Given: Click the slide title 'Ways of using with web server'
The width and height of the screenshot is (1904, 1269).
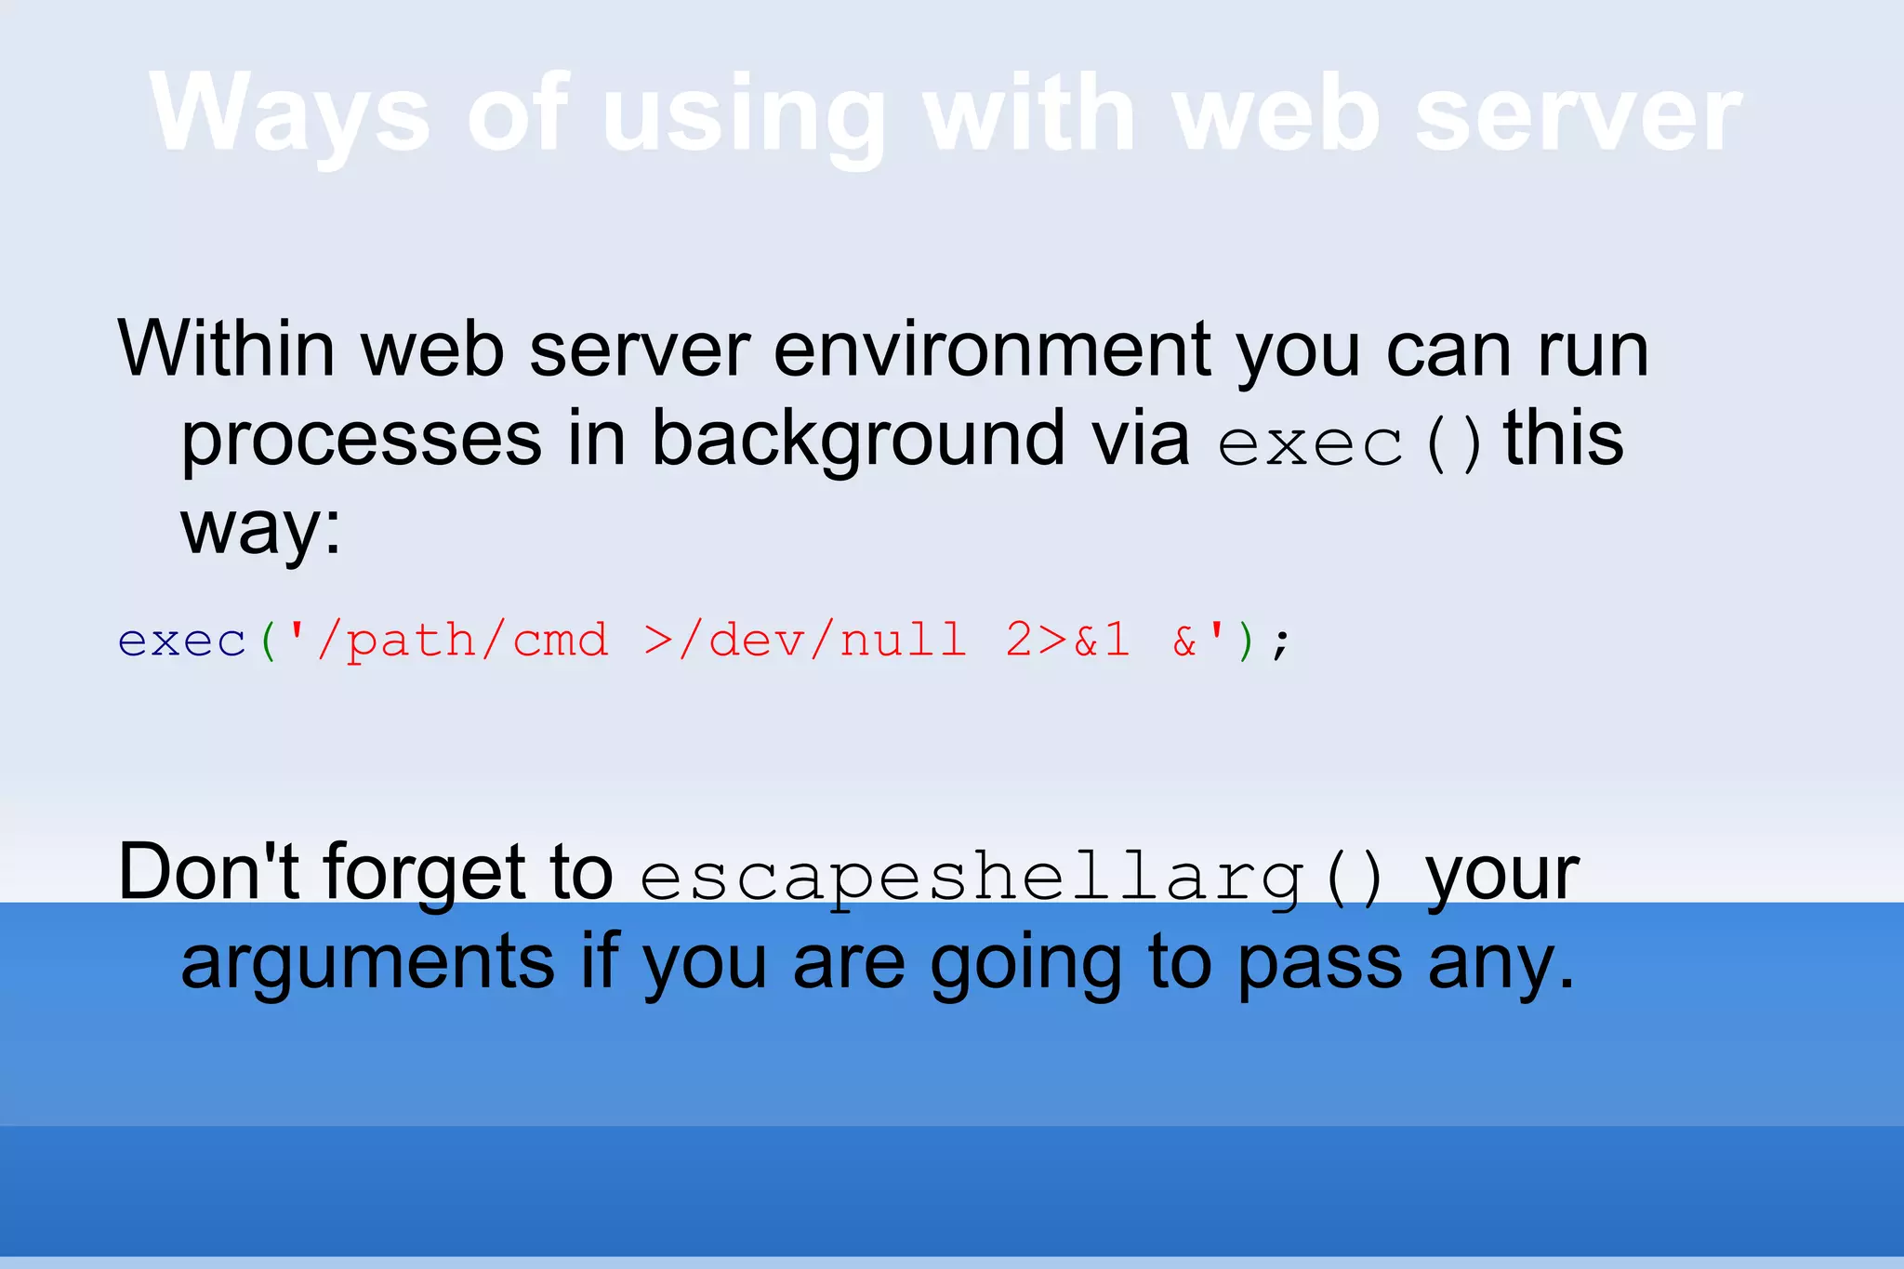Looking at the screenshot, I should click(945, 113).
